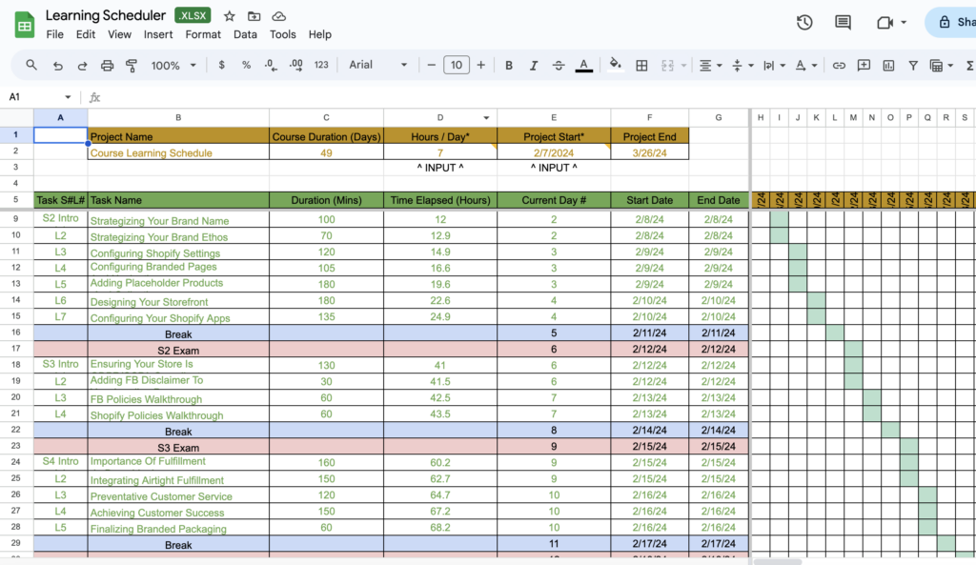Viewport: 976px width, 565px height.
Task: Decrease decimal places icon
Action: pos(271,65)
